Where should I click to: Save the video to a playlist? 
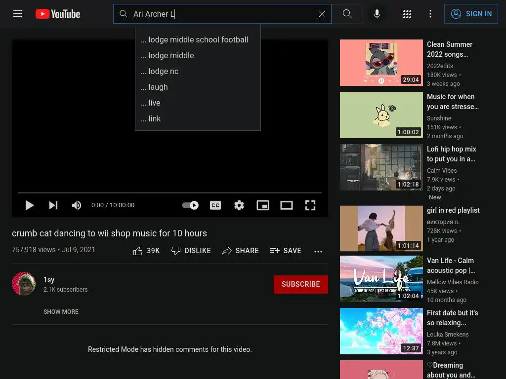click(286, 251)
